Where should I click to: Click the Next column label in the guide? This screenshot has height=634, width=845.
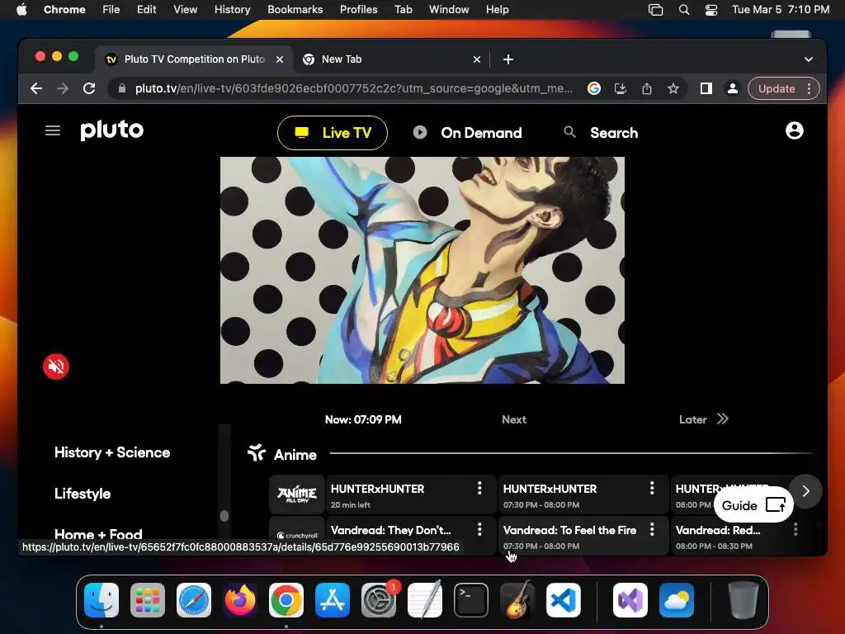[514, 419]
